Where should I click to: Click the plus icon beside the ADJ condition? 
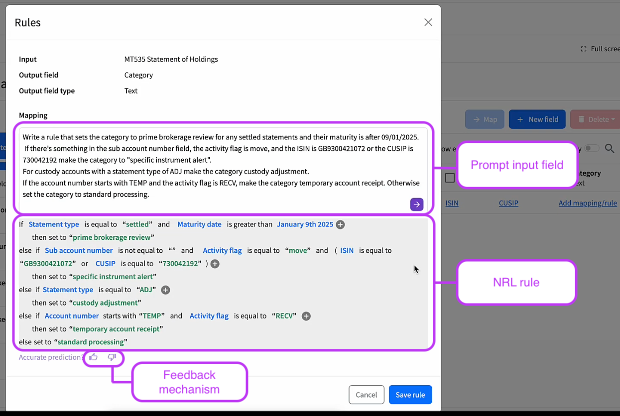(165, 290)
